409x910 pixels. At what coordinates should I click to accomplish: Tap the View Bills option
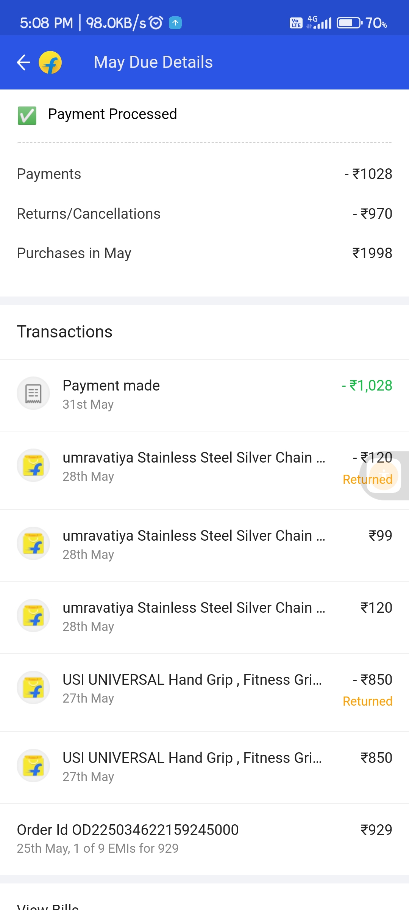tap(48, 906)
